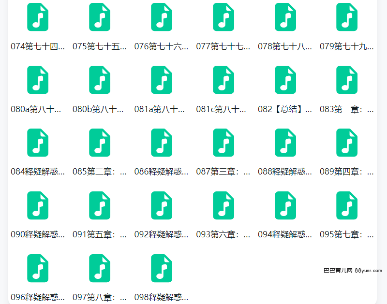Image resolution: width=387 pixels, height=304 pixels.
Task: Open the music icon above 081c第八十
Action: coord(223,80)
